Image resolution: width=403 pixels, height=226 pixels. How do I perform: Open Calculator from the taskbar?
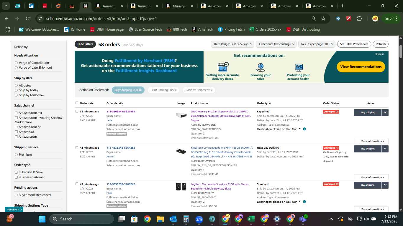coord(186,219)
